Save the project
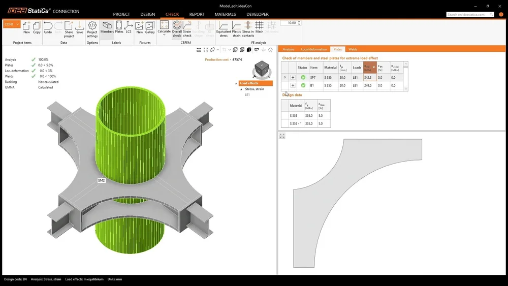 [x=79, y=27]
